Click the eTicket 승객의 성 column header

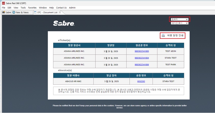(171, 45)
